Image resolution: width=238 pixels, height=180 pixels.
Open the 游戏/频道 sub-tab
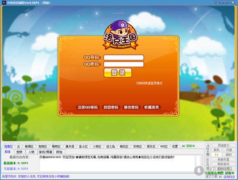point(46,152)
